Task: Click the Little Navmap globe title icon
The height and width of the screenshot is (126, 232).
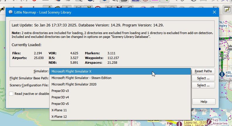Action: [11, 12]
